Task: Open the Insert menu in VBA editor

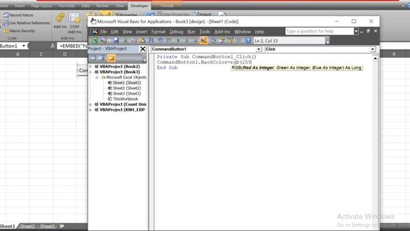Action: pyautogui.click(x=142, y=31)
